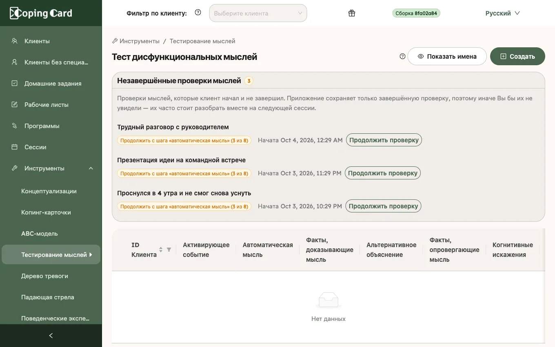The image size is (555, 347).
Task: Click help icon beside client filter label
Action: (x=198, y=13)
